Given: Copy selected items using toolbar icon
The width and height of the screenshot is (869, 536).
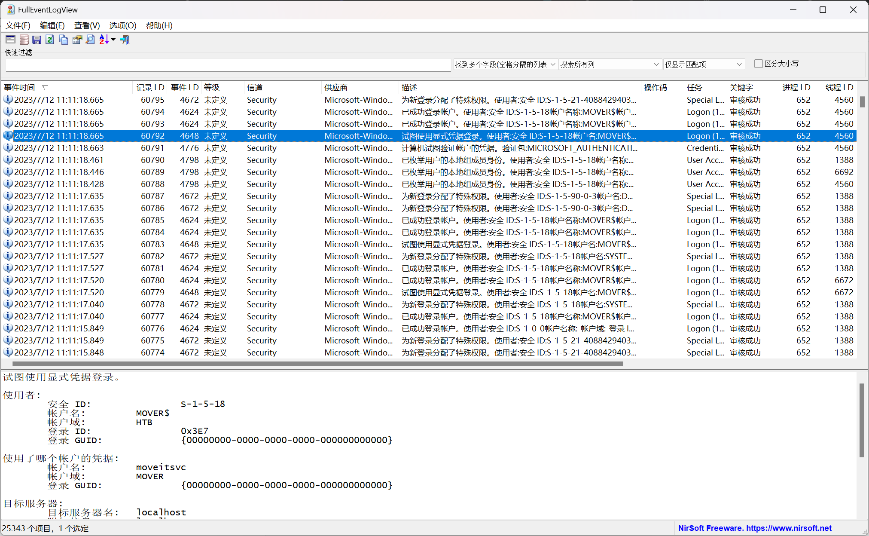Looking at the screenshot, I should point(64,40).
